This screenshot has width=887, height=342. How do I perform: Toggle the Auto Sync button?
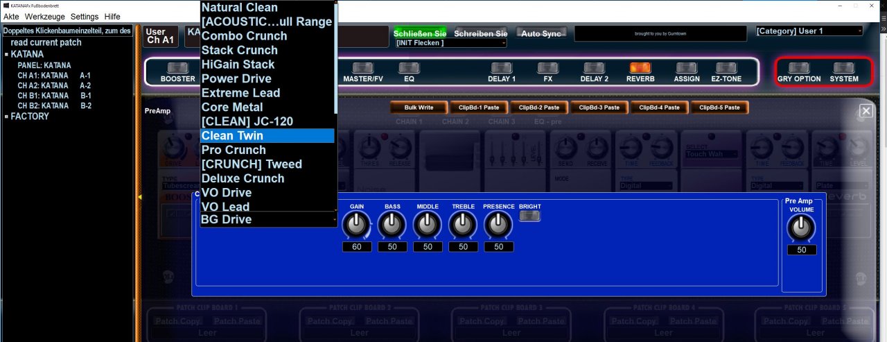[x=541, y=33]
